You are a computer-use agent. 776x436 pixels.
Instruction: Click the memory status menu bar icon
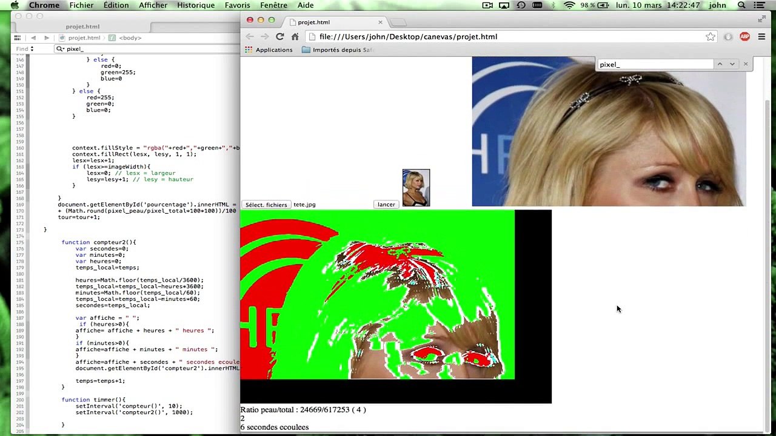537,5
